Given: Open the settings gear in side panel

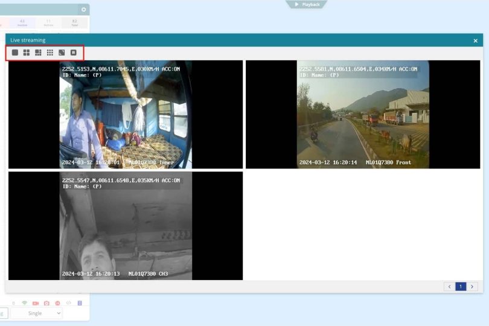Looking at the screenshot, I should click(83, 10).
